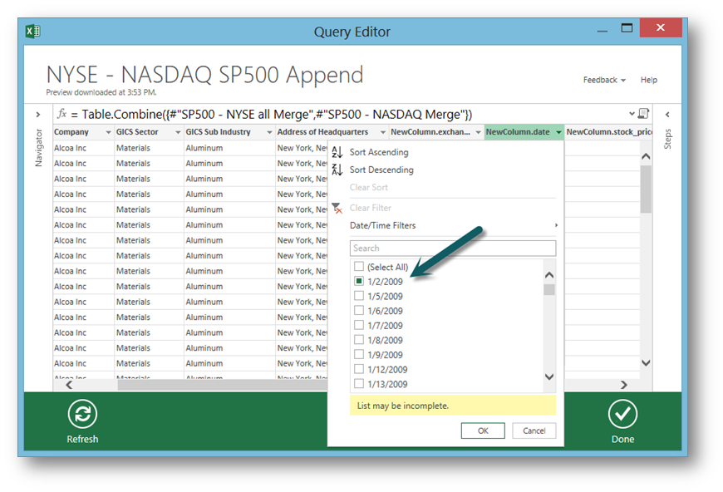Check the 1/12/2009 date checkbox
The height and width of the screenshot is (492, 723).
click(359, 369)
